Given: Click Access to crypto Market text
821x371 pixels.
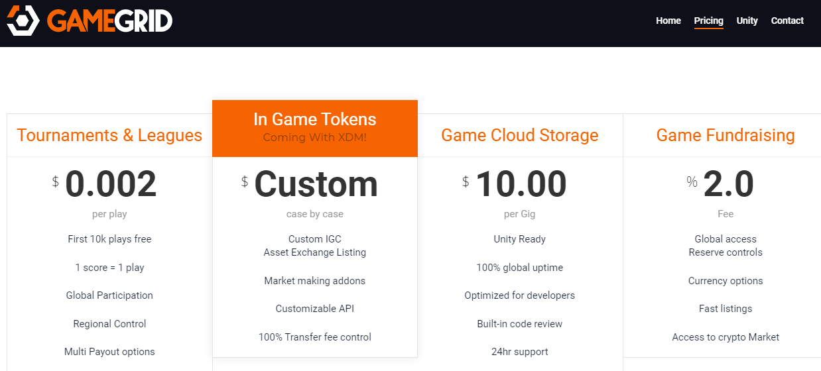Looking at the screenshot, I should (726, 337).
